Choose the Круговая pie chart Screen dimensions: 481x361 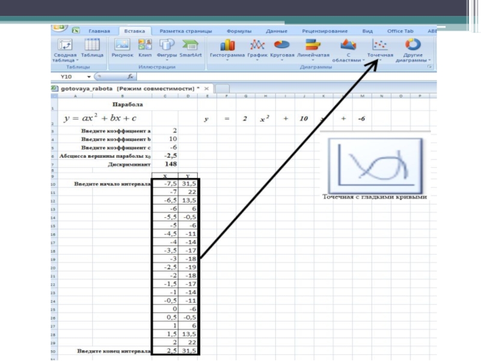click(282, 48)
